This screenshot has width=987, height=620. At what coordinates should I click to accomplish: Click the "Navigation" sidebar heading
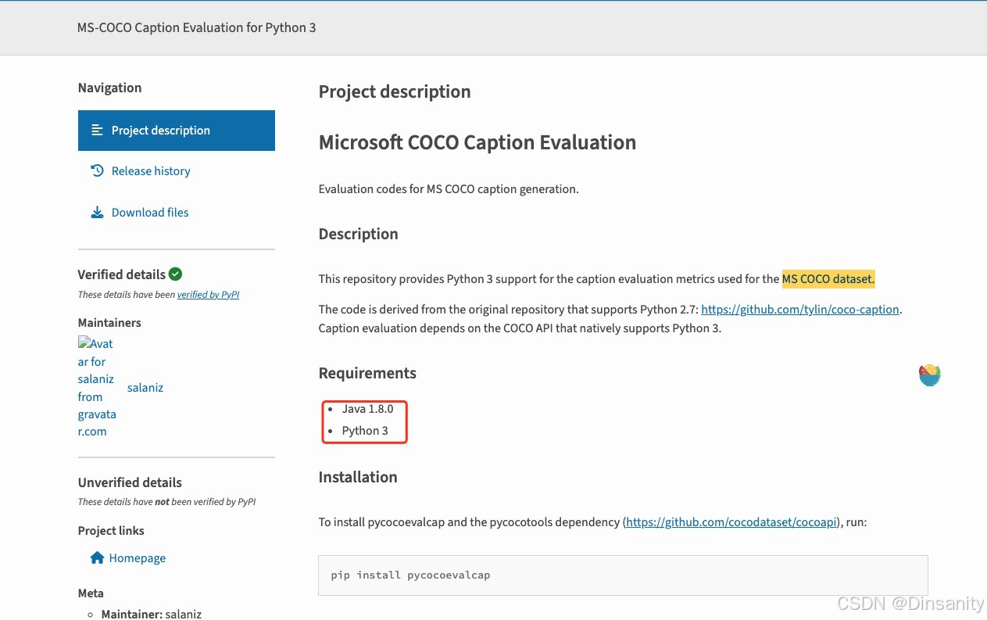[109, 88]
